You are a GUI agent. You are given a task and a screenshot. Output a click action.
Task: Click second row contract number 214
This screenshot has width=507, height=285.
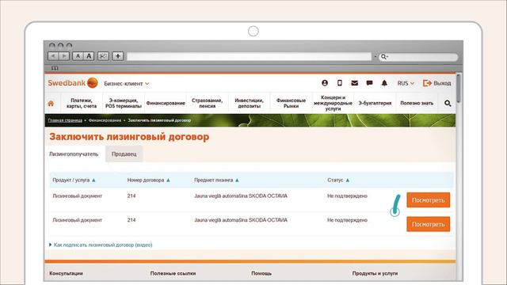[132, 220]
